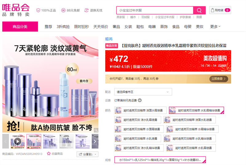Open the shopping bag cart
This screenshot has width=246, height=165.
tap(220, 10)
